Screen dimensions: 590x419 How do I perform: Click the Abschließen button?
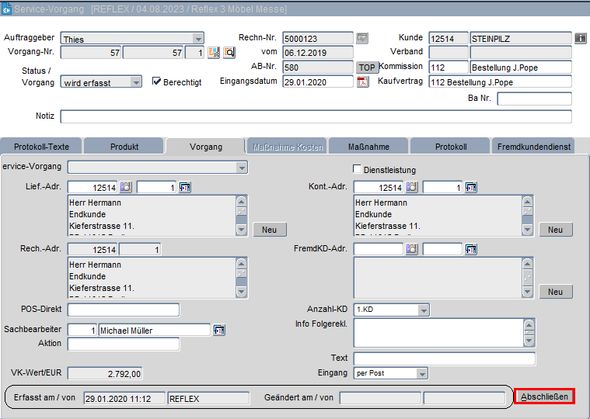544,396
